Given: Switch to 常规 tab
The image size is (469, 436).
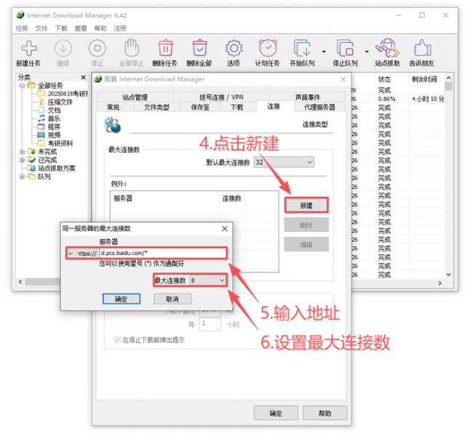Looking at the screenshot, I should (113, 107).
